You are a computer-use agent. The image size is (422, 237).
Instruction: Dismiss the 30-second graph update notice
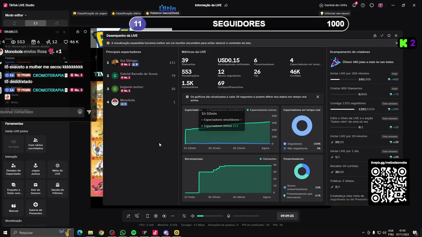point(318,97)
